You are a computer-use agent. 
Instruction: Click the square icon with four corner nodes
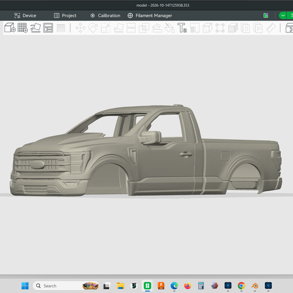tap(220, 28)
